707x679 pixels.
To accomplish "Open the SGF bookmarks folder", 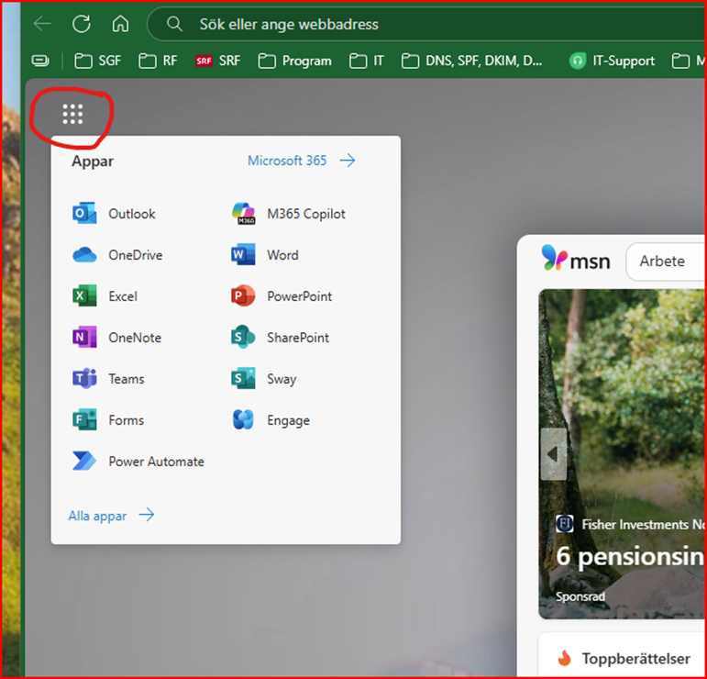I will pos(98,61).
